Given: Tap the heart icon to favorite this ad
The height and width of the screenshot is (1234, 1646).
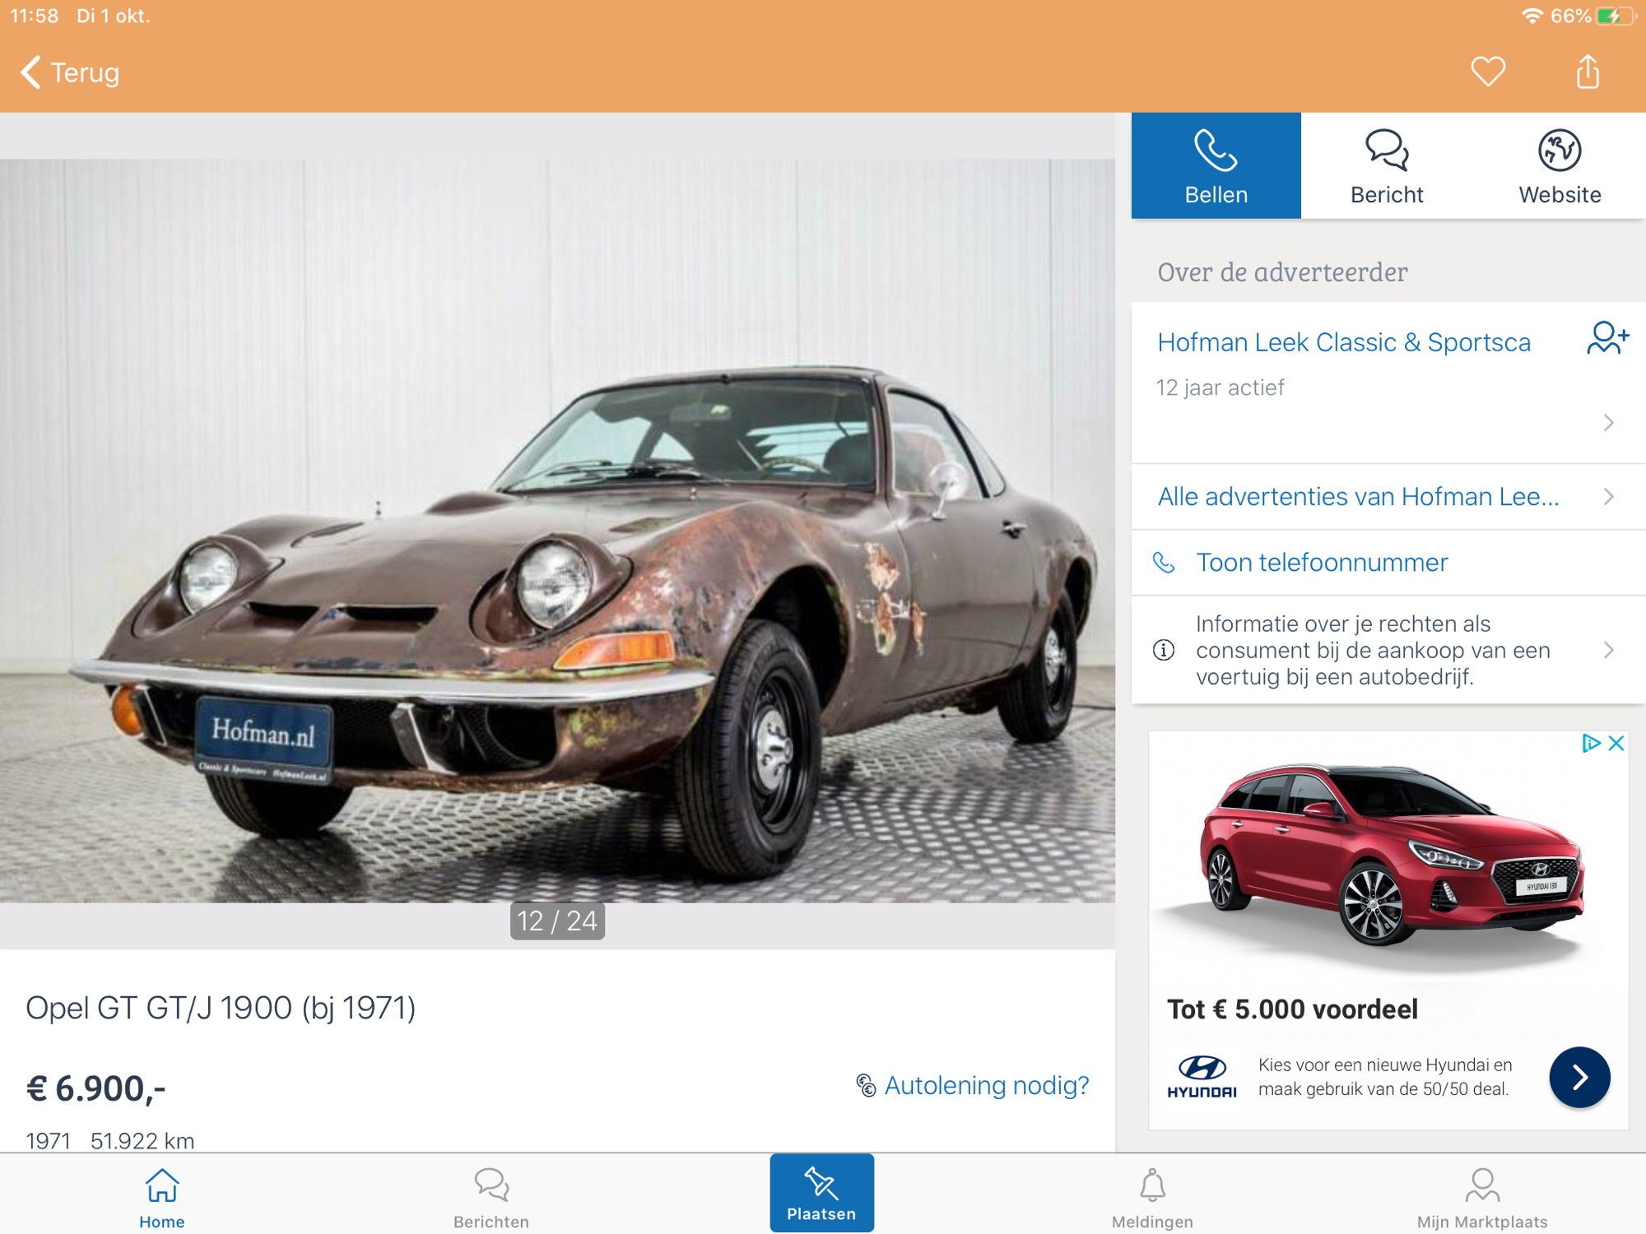Looking at the screenshot, I should (1487, 72).
